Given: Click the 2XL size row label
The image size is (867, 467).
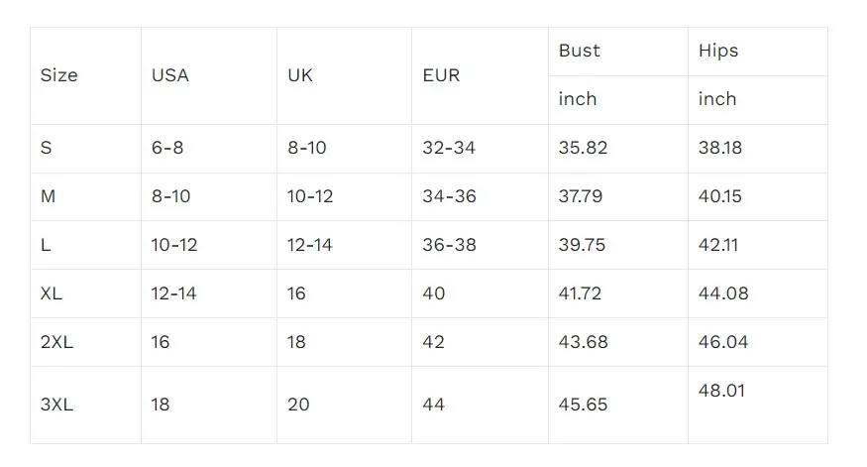Looking at the screenshot, I should 56,342.
